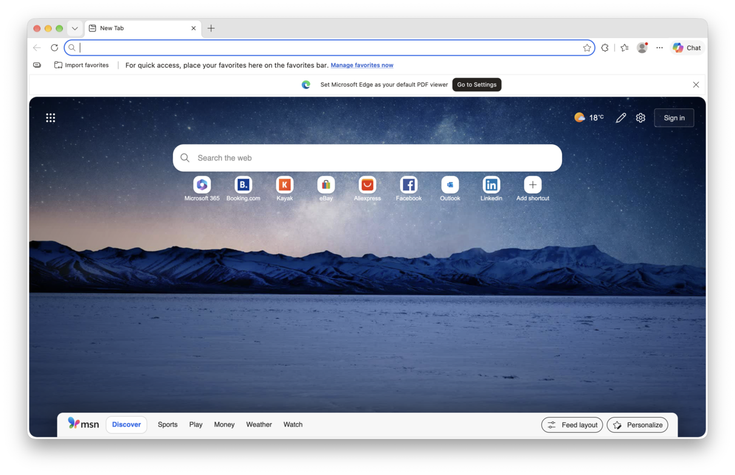Launch the Kayak shortcut
The height and width of the screenshot is (475, 735).
[284, 189]
